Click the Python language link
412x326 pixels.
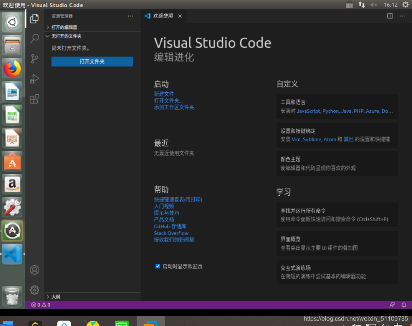pos(331,111)
